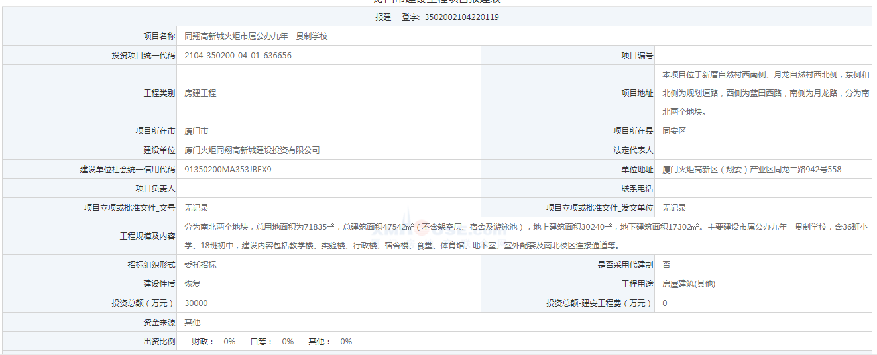The height and width of the screenshot is (355, 877).
Task: Click the 工程规模及内容 label
Action: coord(148,236)
